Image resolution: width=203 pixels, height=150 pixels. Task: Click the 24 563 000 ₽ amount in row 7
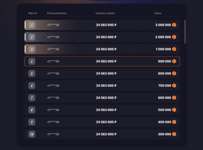[106, 98]
